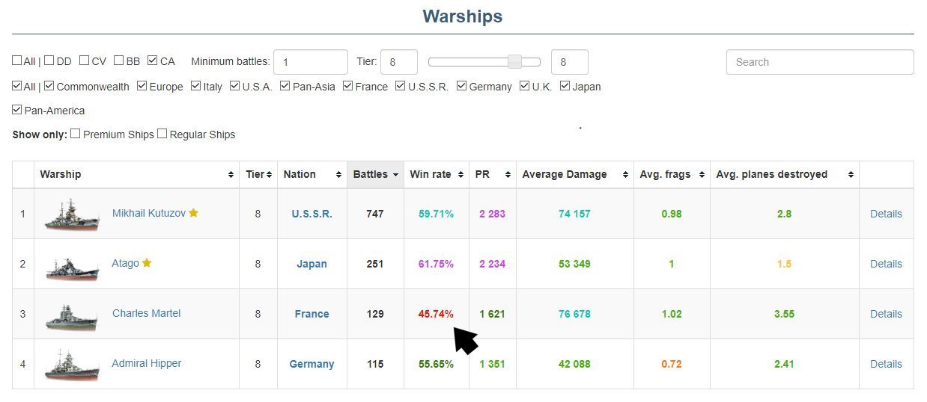Click the premium star next to Atago
This screenshot has height=402, width=927.
(147, 263)
